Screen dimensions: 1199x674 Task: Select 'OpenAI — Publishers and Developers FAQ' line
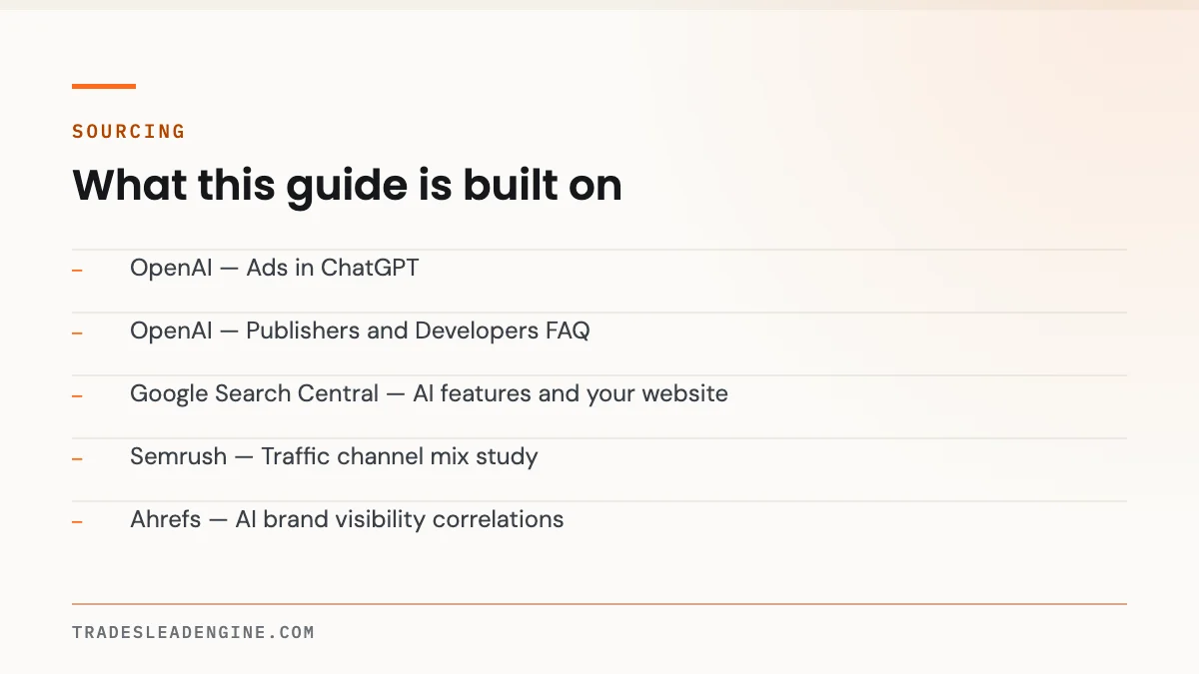coord(360,331)
